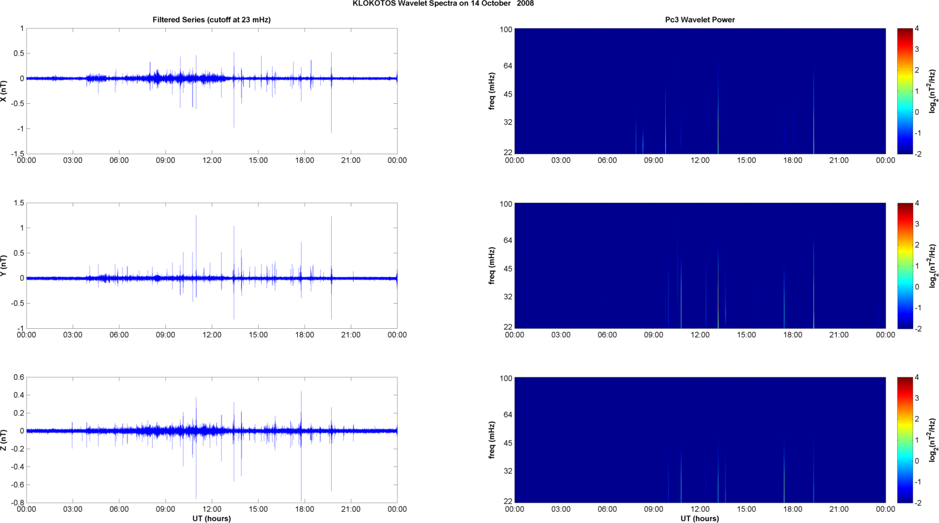Click the log2(nT²/Hz) label of bottom colorbar

tap(933, 440)
